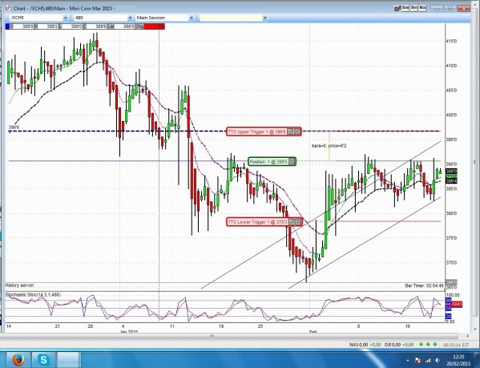
Task: Click the NAS index readout in status bar
Action: (x=365, y=345)
